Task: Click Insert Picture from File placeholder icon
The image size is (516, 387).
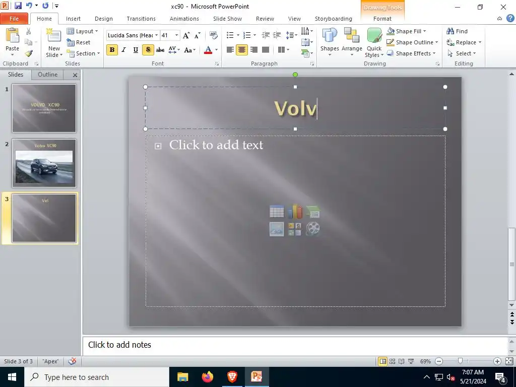Action: point(277,229)
